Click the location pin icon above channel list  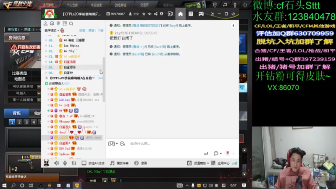(58, 24)
